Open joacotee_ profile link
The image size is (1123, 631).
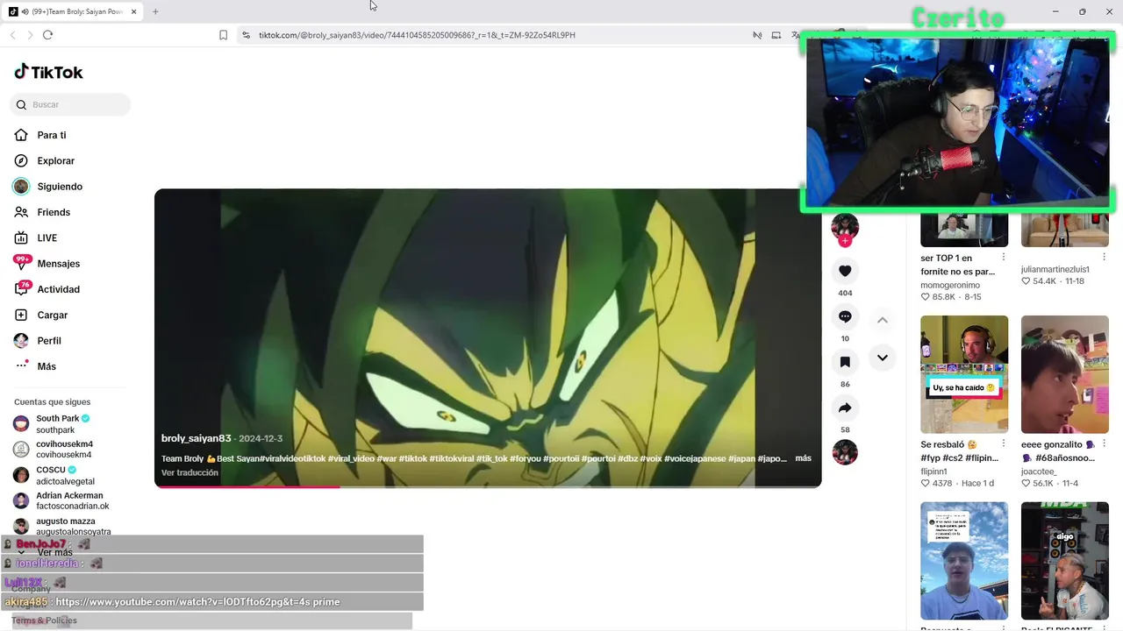pos(1039,471)
